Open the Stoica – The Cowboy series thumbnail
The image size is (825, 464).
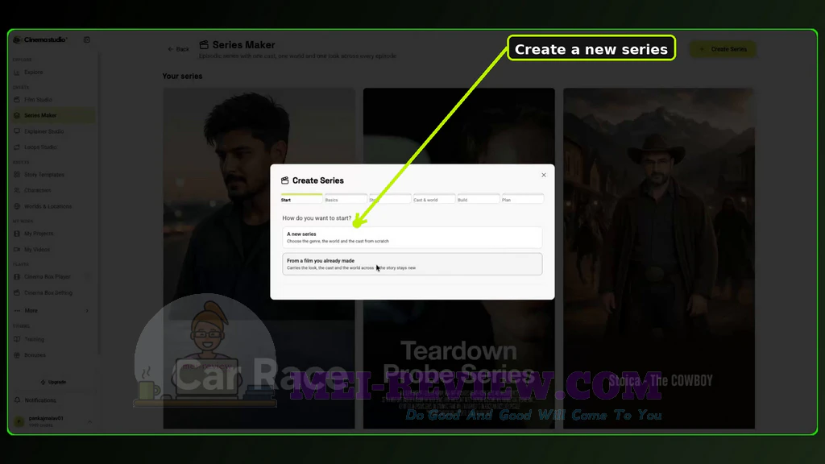pyautogui.click(x=659, y=259)
